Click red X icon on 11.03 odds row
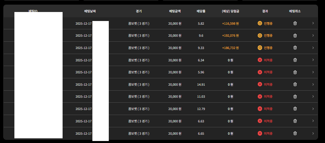The height and width of the screenshot is (143, 325). (x=260, y=97)
